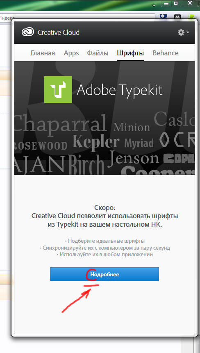Click the Яндекс search field in the browser
This screenshot has width=200, height=353.
coord(77,18)
